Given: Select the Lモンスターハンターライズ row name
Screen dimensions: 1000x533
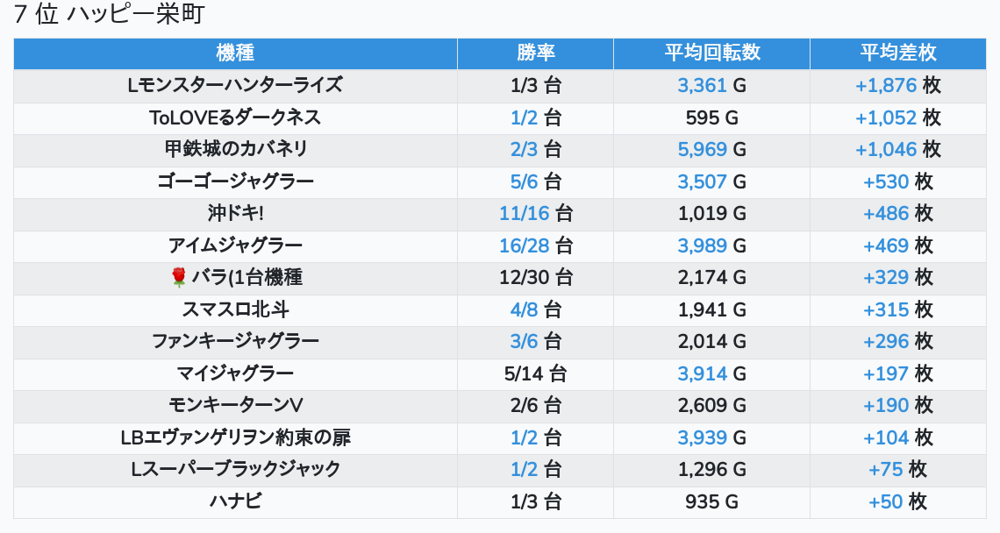Looking at the screenshot, I should pos(235,86).
